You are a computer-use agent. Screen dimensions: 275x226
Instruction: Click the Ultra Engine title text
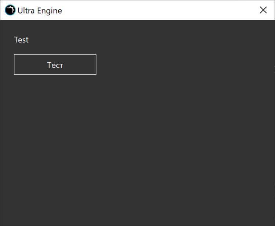click(40, 11)
